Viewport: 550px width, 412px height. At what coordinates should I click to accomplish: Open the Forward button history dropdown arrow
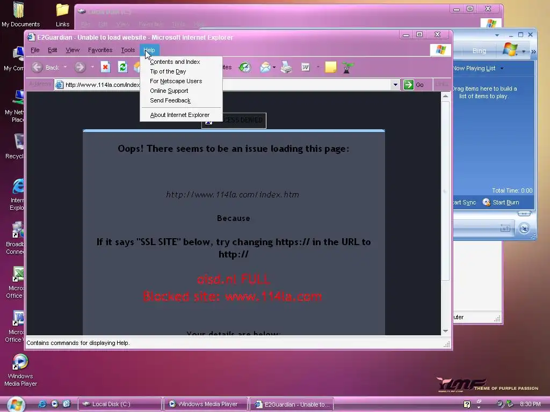pyautogui.click(x=92, y=67)
